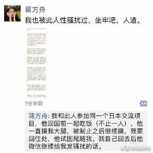
Task: Click the comment line 他试图尾随我
Action: tap(86, 139)
